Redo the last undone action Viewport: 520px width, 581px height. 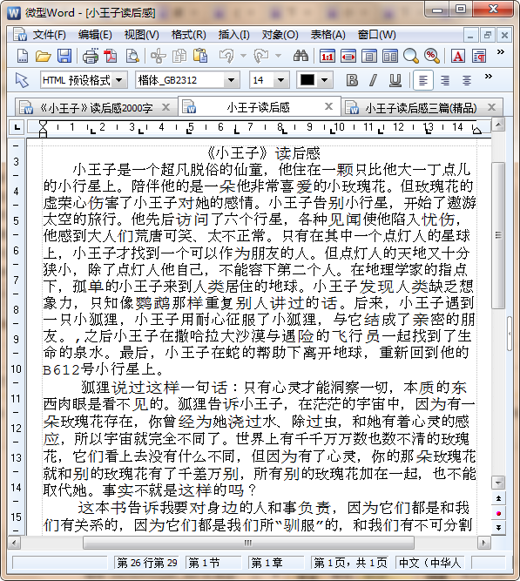coord(261,56)
